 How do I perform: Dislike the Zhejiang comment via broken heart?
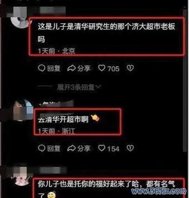[x=130, y=148]
